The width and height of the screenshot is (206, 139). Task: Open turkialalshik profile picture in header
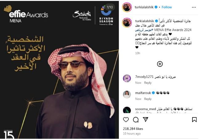pyautogui.click(x=127, y=7)
